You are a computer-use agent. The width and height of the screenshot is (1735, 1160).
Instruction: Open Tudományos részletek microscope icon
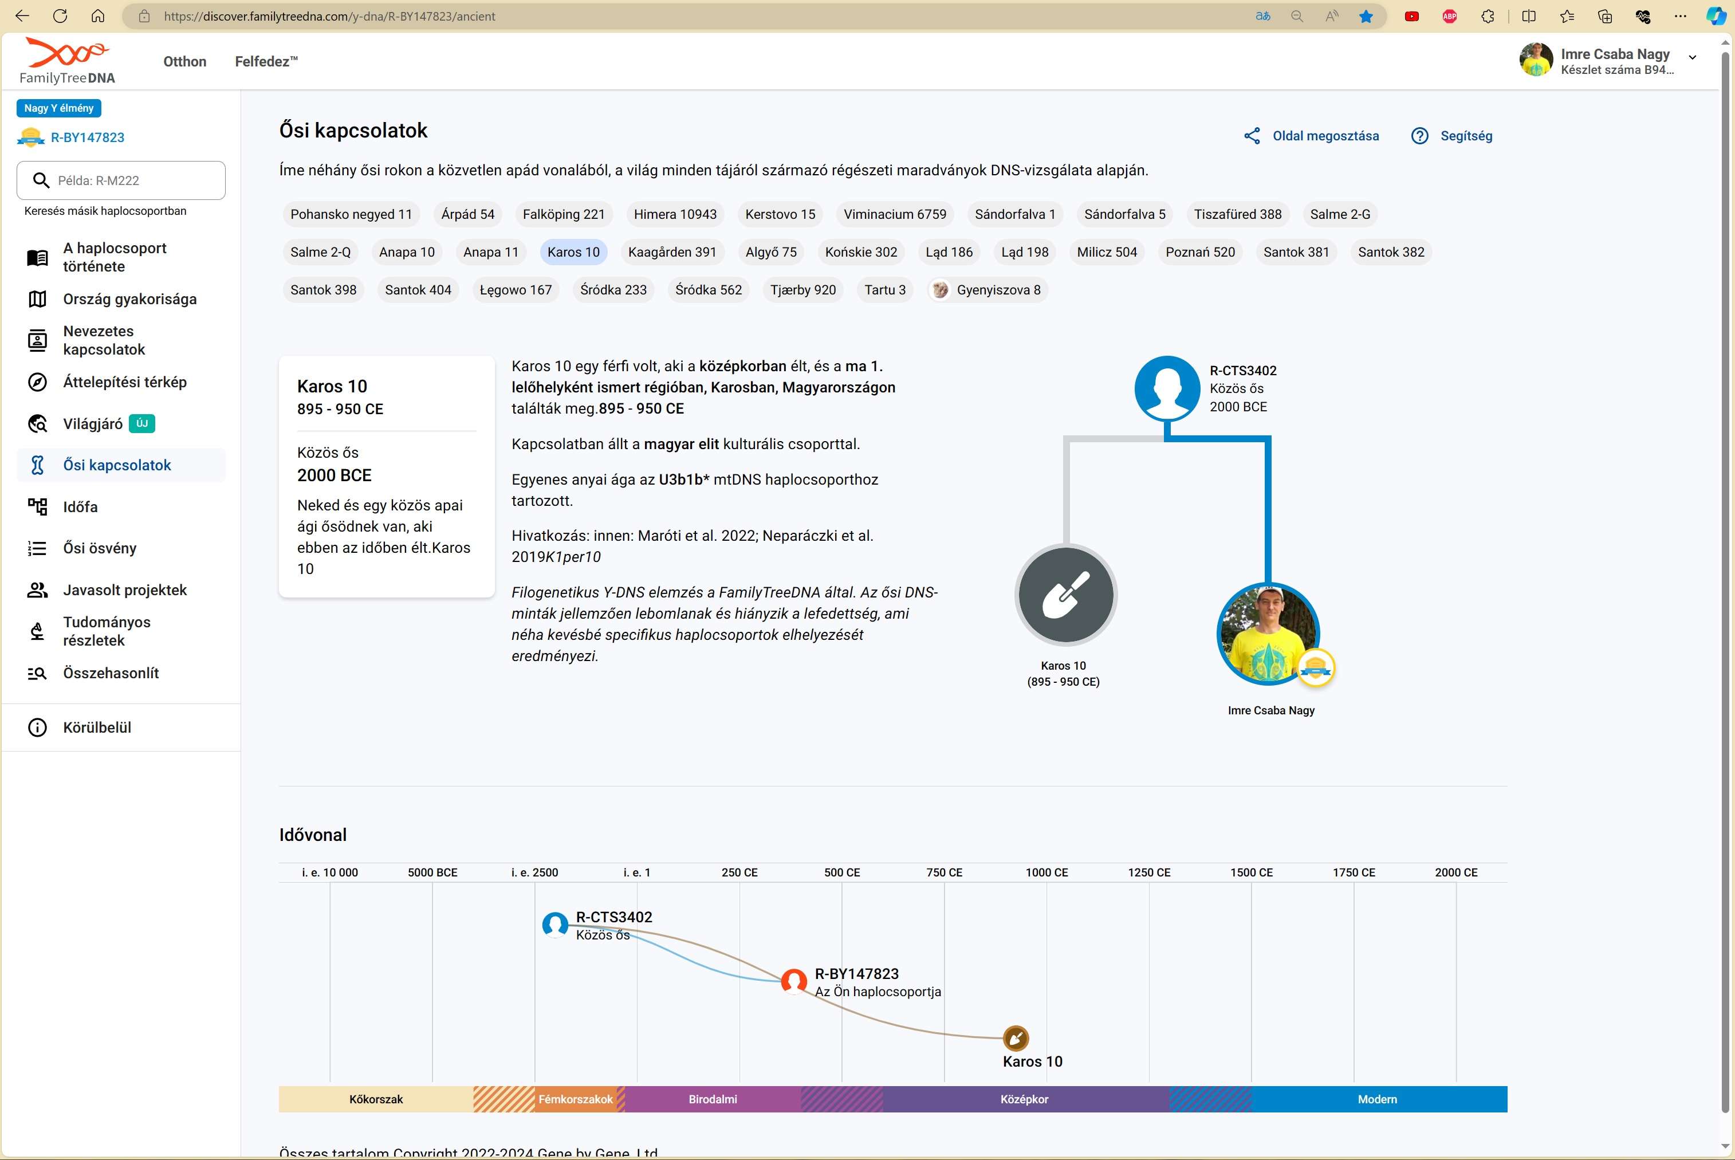point(37,631)
